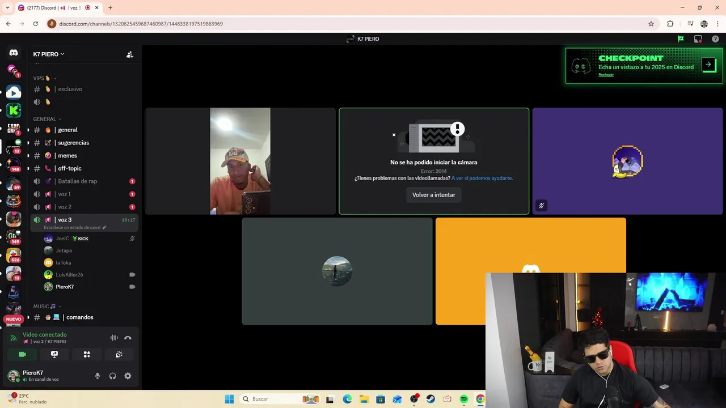This screenshot has width=726, height=408.
Task: Open the off-topic channel
Action: (84, 168)
